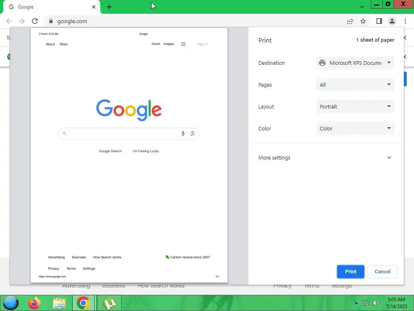Cancel the print dialog

point(382,272)
